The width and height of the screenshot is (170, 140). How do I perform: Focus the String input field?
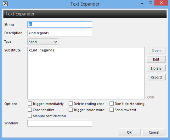point(60,24)
